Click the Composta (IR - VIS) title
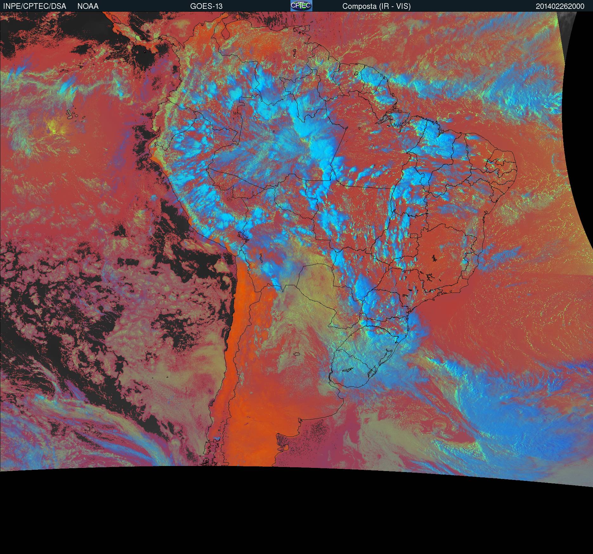 click(376, 6)
